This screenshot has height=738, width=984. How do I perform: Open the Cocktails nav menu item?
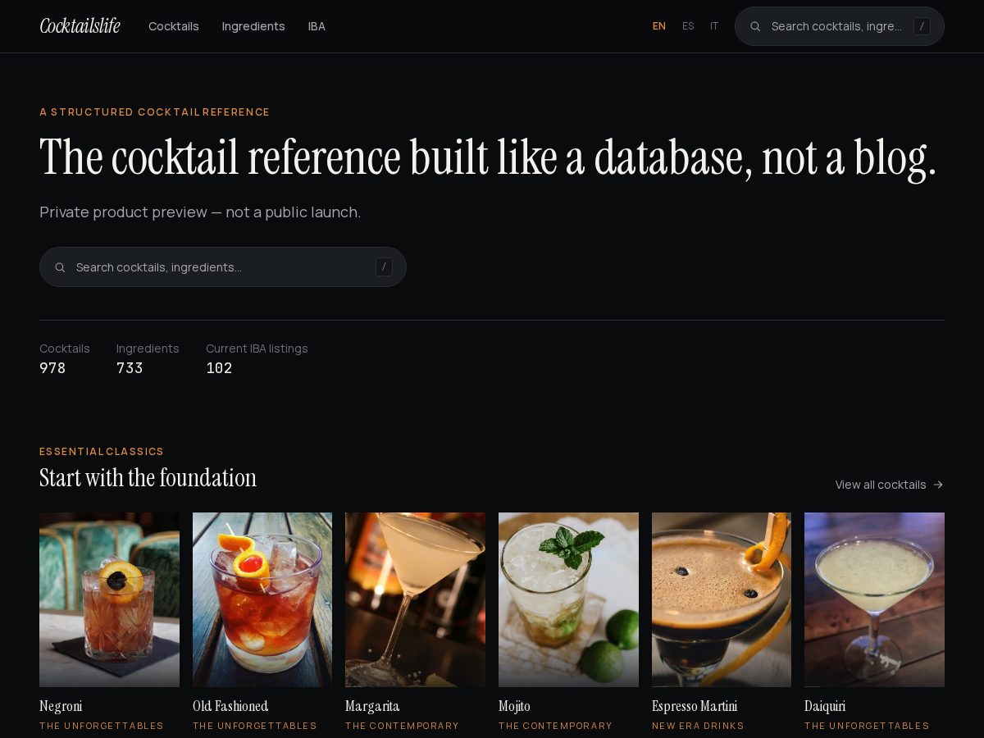174,26
